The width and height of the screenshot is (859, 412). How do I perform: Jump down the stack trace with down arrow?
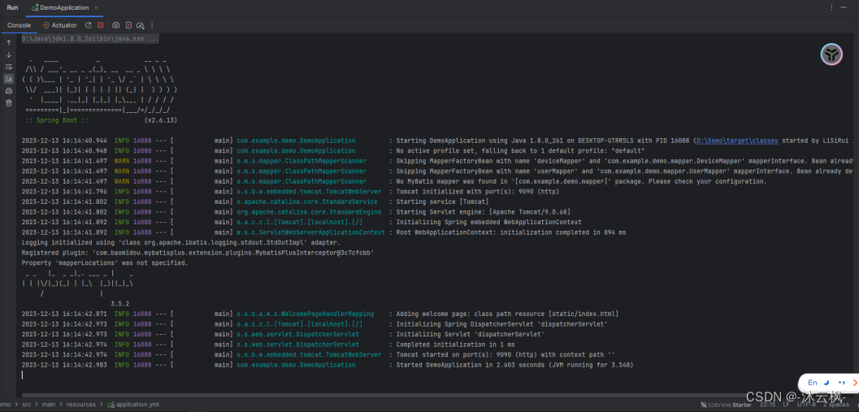pyautogui.click(x=9, y=54)
